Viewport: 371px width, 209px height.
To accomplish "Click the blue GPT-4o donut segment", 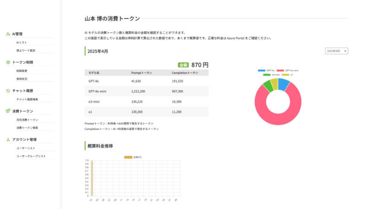I will point(283,84).
